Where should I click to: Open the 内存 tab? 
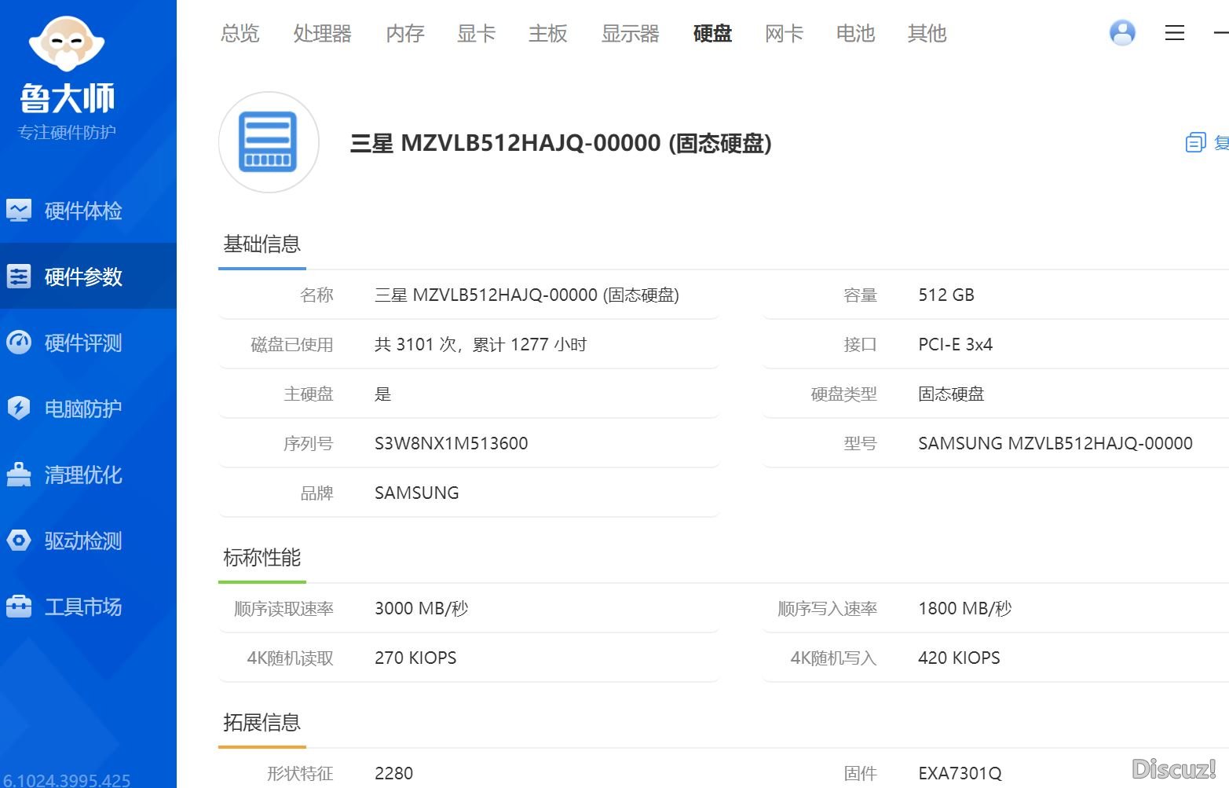[405, 33]
